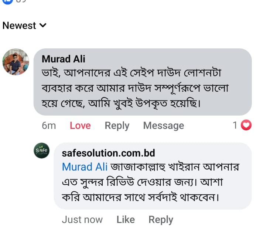This screenshot has width=260, height=236.
Task: Click Message under Murad Ali's comment
Action: 163,126
